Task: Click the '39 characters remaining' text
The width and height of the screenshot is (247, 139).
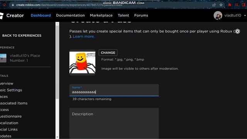Action: [92, 99]
